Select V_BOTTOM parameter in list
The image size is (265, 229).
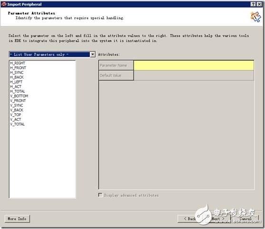click(x=19, y=96)
